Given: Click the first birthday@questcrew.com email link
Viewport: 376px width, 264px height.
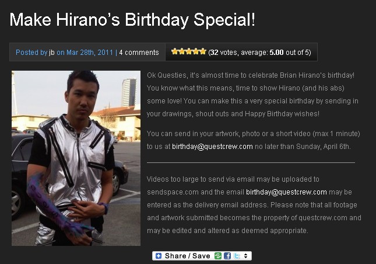Looking at the screenshot, I should (212, 147).
